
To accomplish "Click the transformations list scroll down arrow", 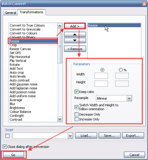I will coord(60,119).
